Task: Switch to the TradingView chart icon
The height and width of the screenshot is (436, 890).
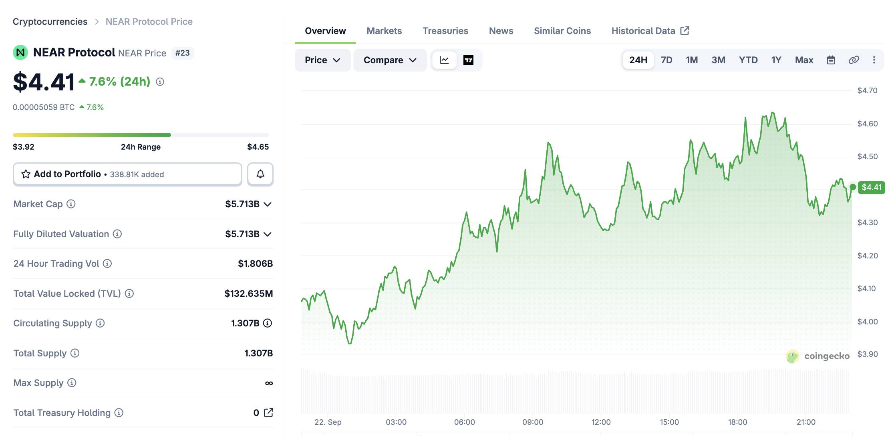Action: point(468,60)
